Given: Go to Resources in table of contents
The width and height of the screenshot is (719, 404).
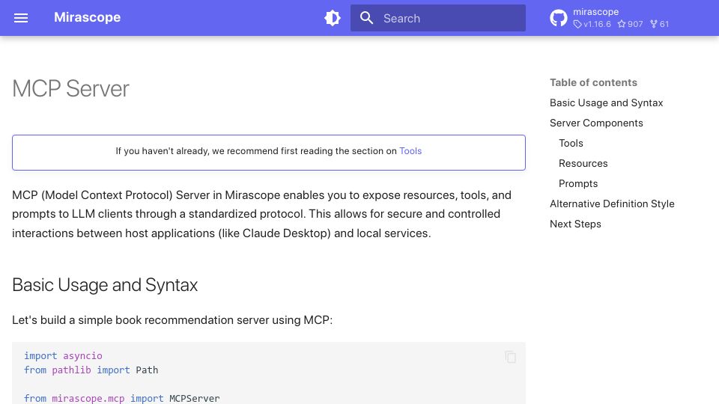Looking at the screenshot, I should click(583, 163).
